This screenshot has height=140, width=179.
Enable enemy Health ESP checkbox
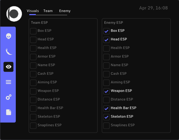coord(106,48)
